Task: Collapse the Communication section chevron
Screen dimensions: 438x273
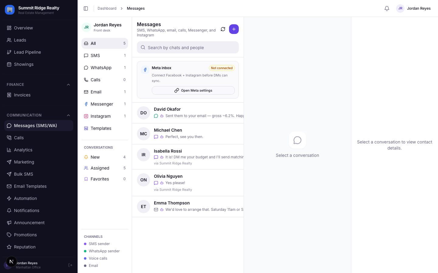Action: click(x=68, y=115)
